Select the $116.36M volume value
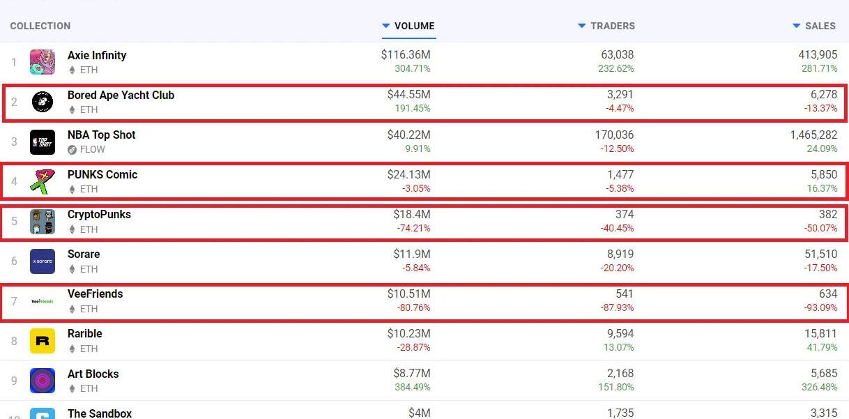 [x=406, y=54]
